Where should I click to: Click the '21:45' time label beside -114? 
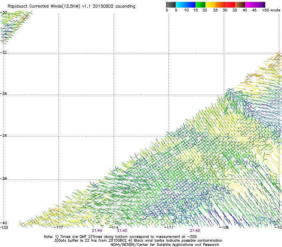point(122,231)
